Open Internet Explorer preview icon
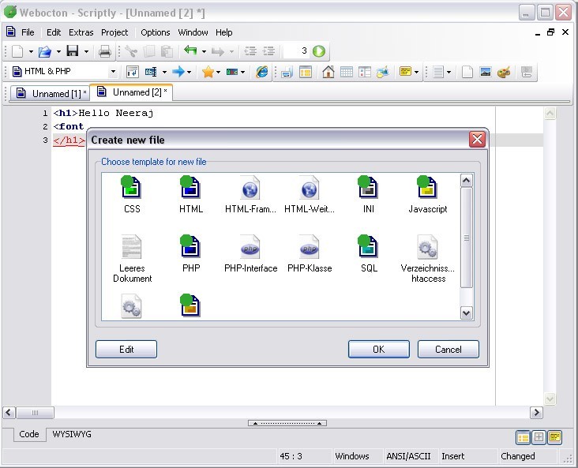The image size is (578, 468). click(262, 72)
